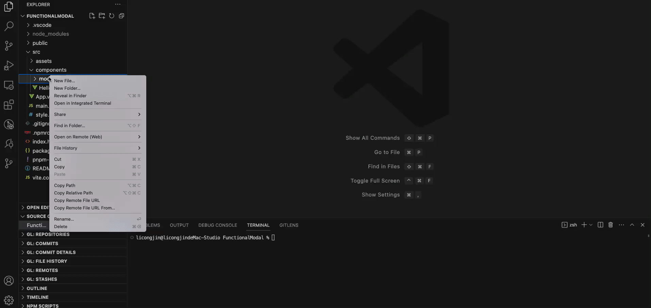Select Copy in context menu
The image size is (651, 308).
tap(98, 167)
